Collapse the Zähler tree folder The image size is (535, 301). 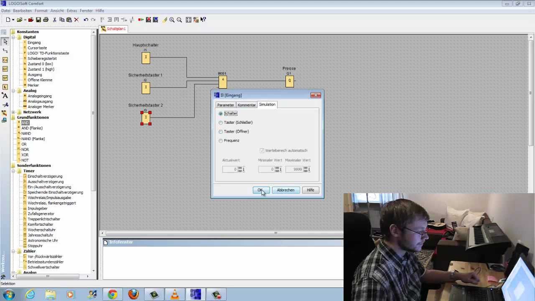click(x=13, y=251)
